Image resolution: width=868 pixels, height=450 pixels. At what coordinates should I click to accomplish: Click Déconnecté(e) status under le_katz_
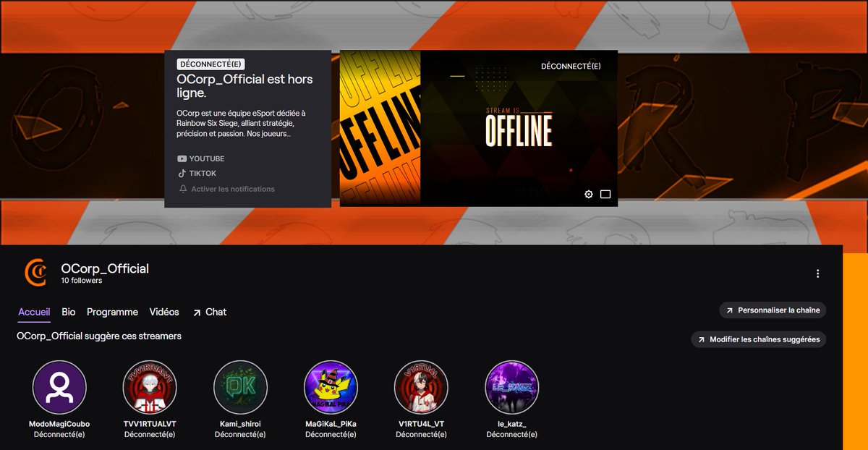point(511,435)
